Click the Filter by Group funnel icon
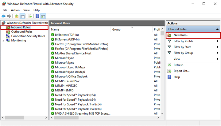 click(x=169, y=53)
